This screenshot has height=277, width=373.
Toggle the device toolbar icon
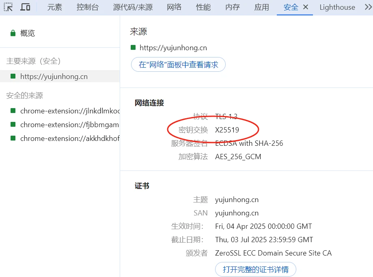click(x=25, y=7)
